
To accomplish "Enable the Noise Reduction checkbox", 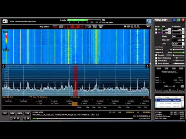I will (x=156, y=58).
